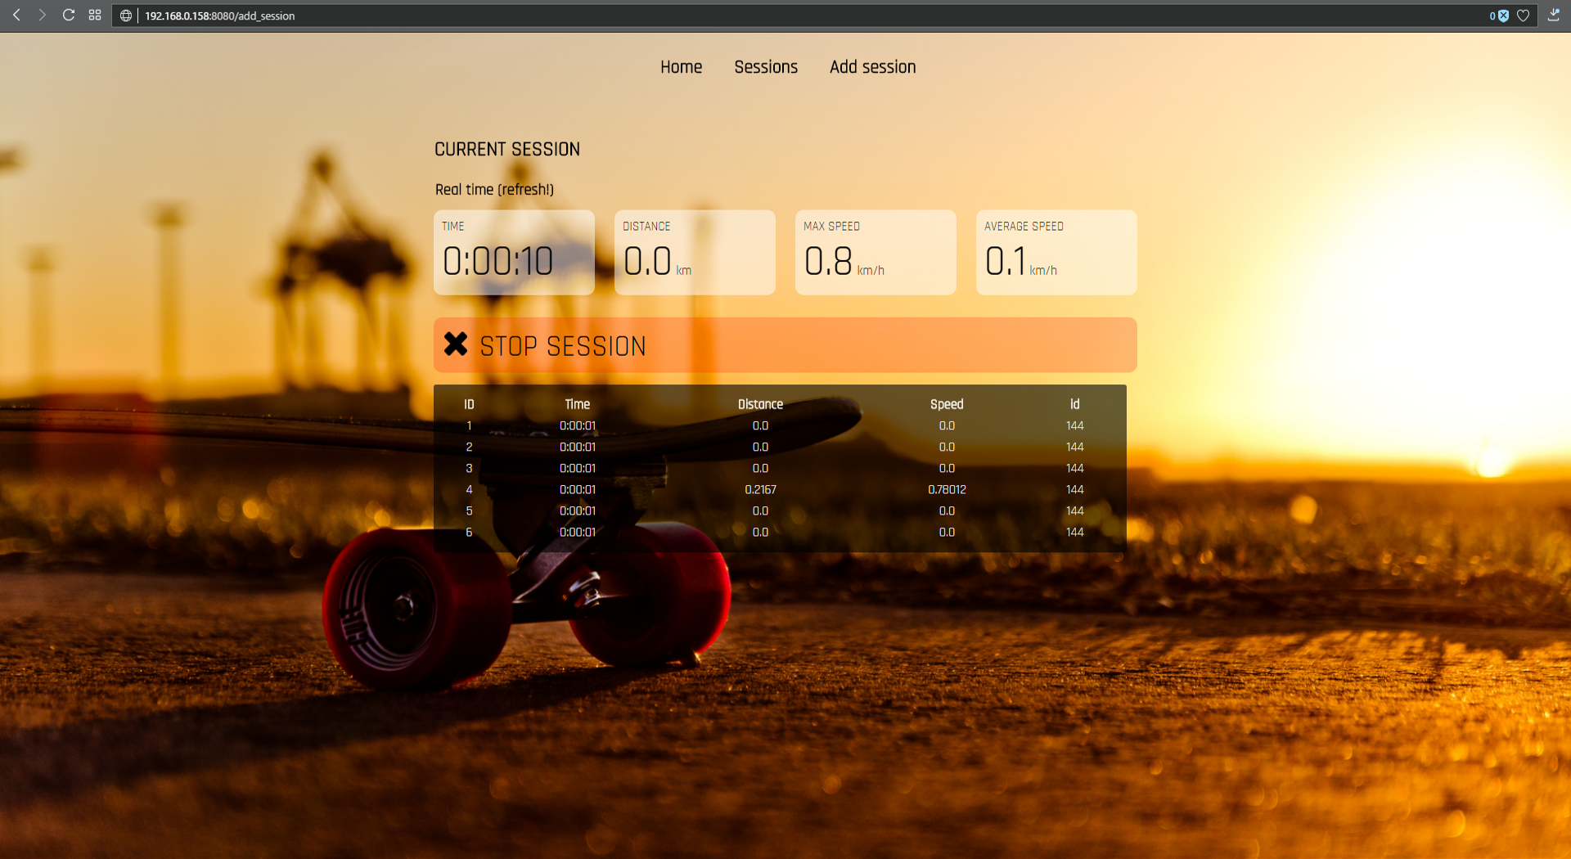Click the MAX SPEED card showing 0.8
The image size is (1571, 859).
tap(876, 253)
